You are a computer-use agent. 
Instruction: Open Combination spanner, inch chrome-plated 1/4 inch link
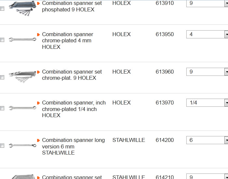(74, 109)
